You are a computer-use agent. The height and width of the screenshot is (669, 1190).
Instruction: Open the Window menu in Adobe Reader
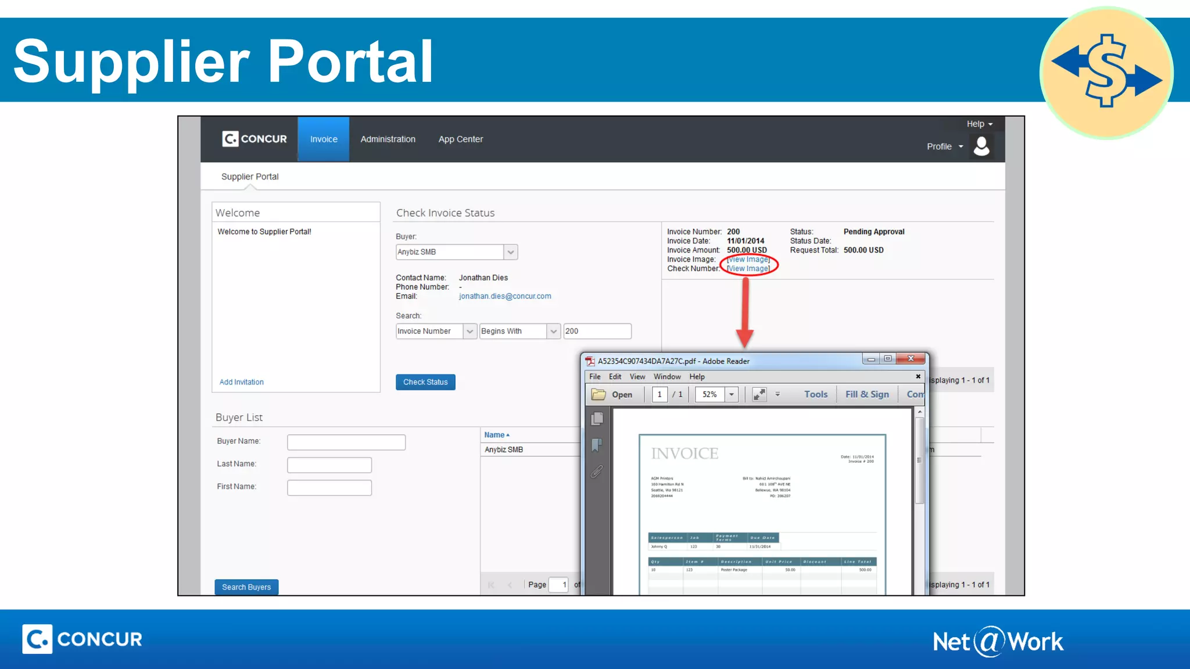point(667,377)
